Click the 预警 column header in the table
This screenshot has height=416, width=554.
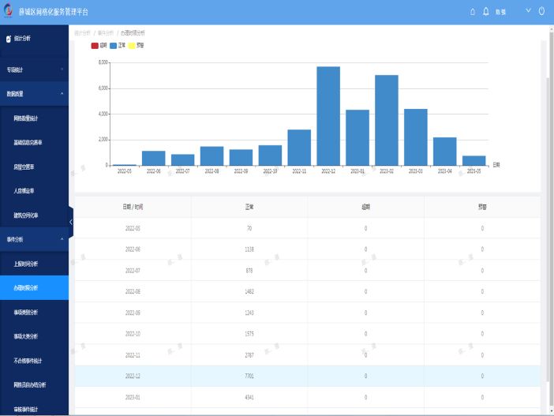(482, 207)
